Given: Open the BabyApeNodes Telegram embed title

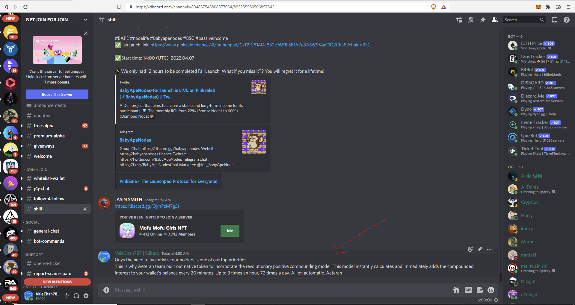Looking at the screenshot, I should click(x=135, y=140).
